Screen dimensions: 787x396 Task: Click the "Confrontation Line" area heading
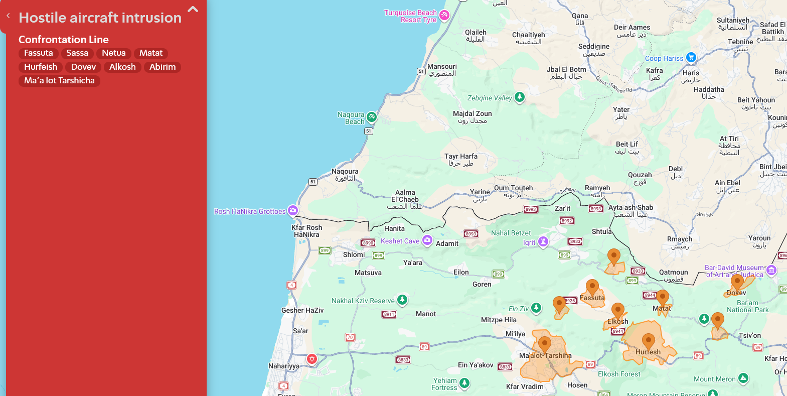pos(64,40)
